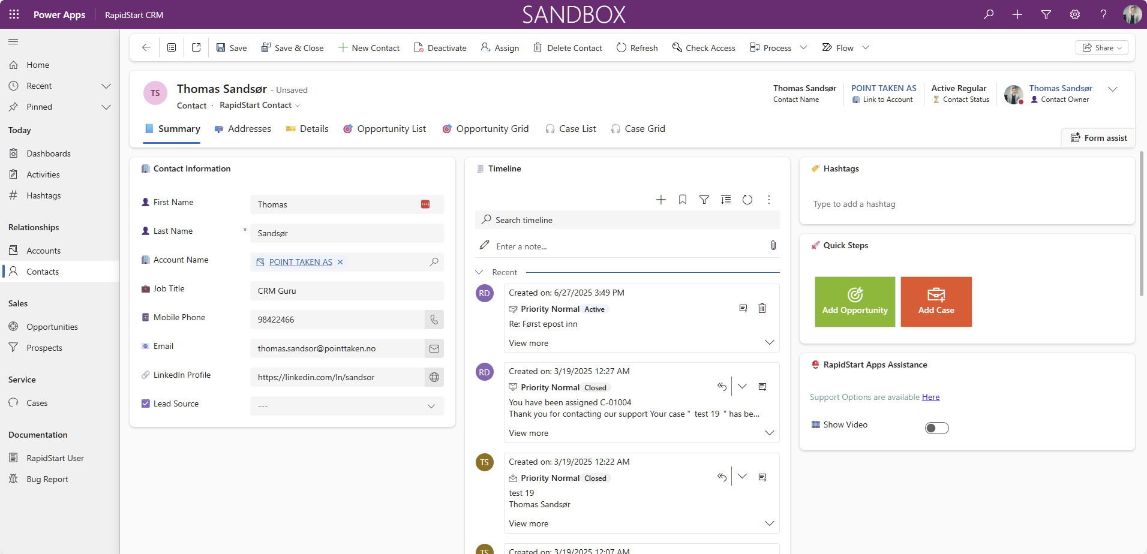
Task: Open POINT TAKEN AS account lookup link
Action: tap(301, 262)
